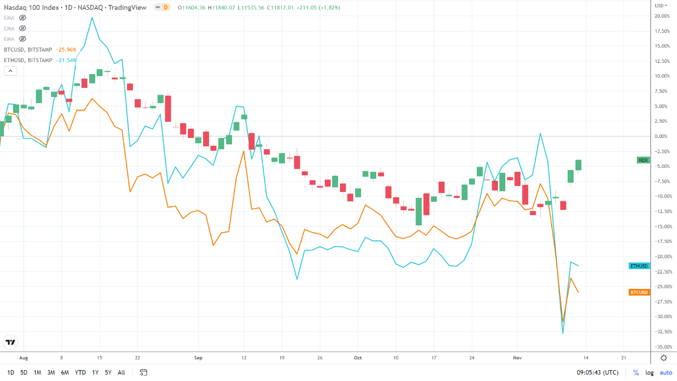The width and height of the screenshot is (677, 381).
Task: Collapse the indicator legend with the arrow
Action: click(x=10, y=71)
